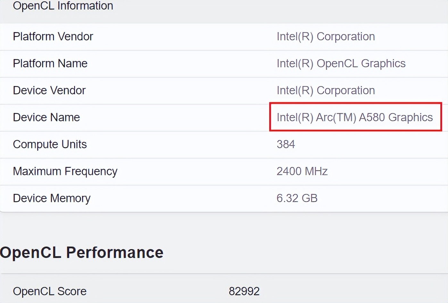Screen dimensions: 448x303
Task: Select the Intel(R) OpenCL Graphics value
Action: [341, 64]
